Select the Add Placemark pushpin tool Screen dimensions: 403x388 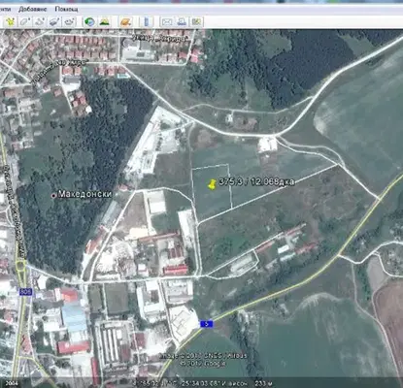tap(11, 22)
